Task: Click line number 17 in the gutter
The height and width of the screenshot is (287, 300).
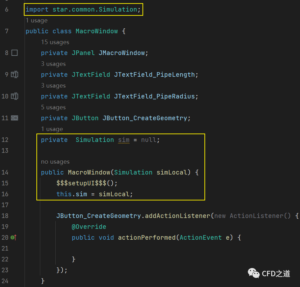Action: pos(5,205)
